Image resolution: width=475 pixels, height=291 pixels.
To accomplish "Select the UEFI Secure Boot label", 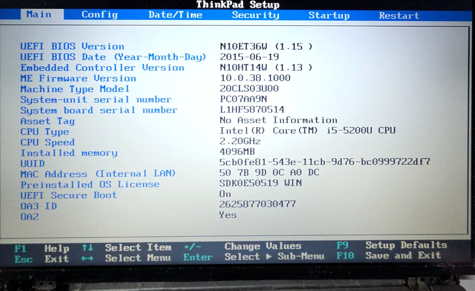I will pos(69,195).
